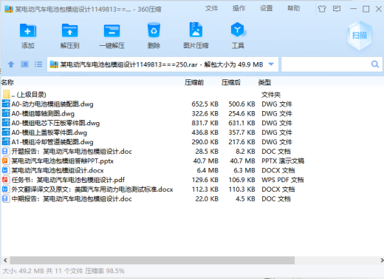Open the 文件 (File) menu

point(211,9)
